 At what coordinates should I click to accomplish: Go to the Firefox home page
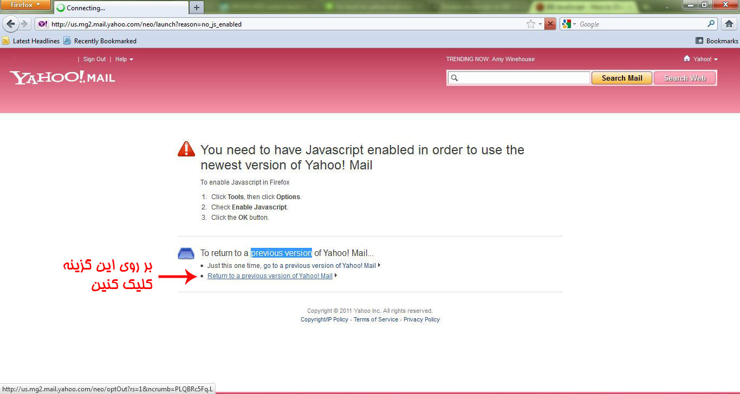729,24
